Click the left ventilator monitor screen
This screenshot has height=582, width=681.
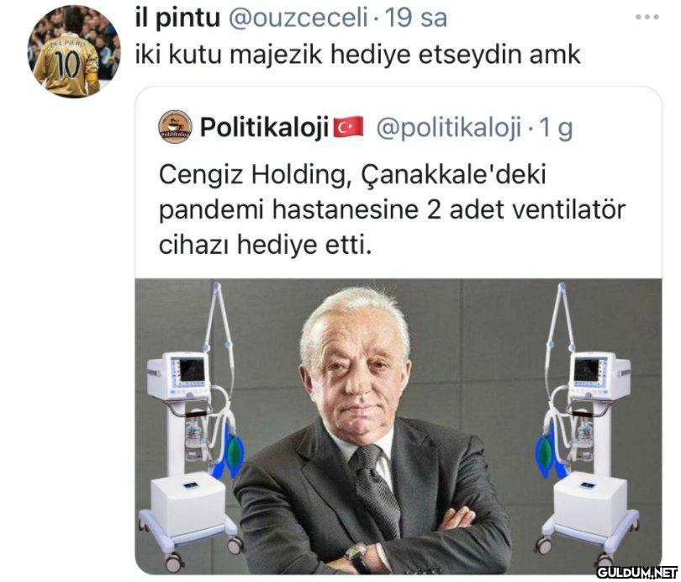[x=188, y=371]
